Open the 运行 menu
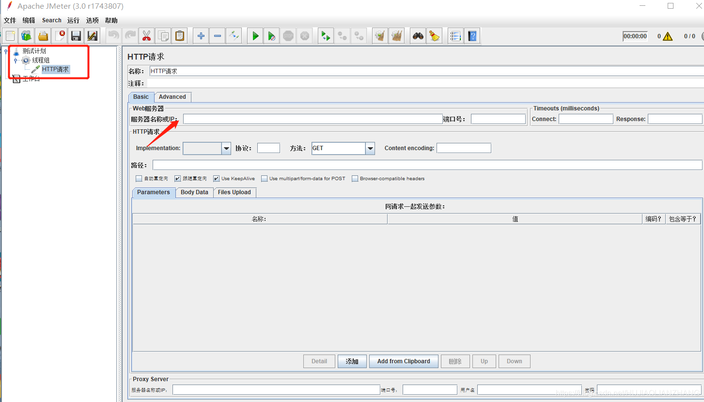The height and width of the screenshot is (402, 704). pos(73,20)
